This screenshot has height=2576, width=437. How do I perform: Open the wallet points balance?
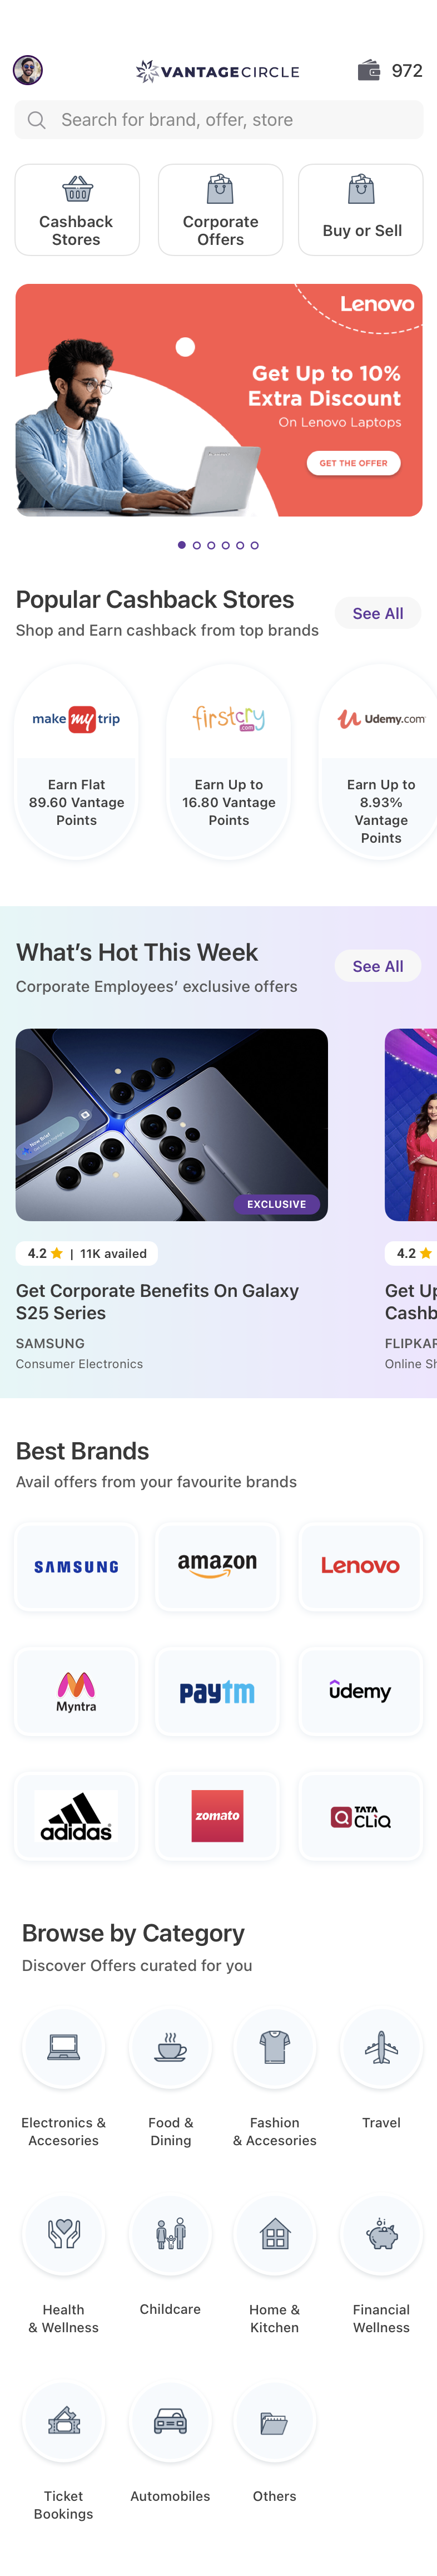(x=390, y=70)
